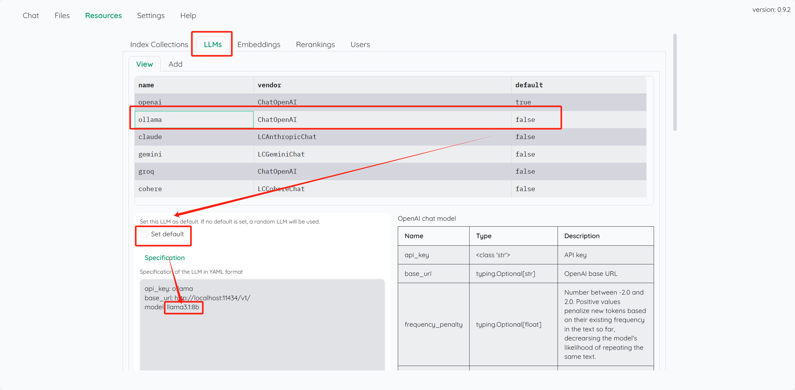Click the LLMs tab
795x390 pixels.
[x=212, y=45]
